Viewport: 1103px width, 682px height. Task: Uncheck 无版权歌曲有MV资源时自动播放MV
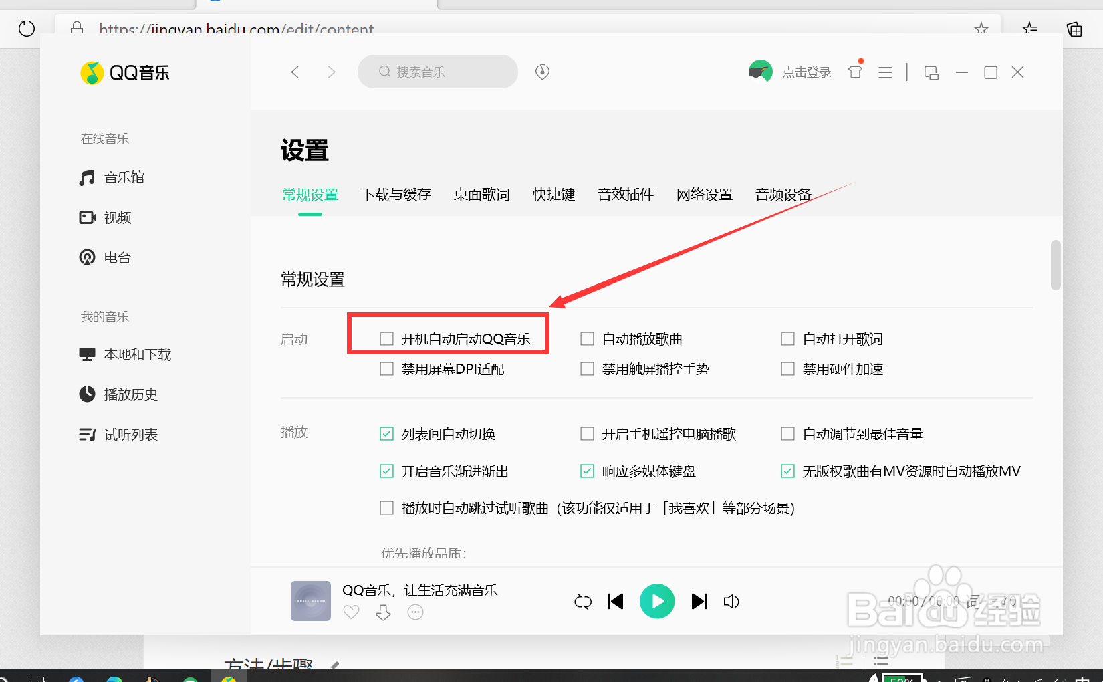point(787,471)
